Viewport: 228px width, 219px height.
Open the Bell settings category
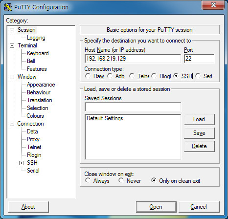pyautogui.click(x=31, y=61)
